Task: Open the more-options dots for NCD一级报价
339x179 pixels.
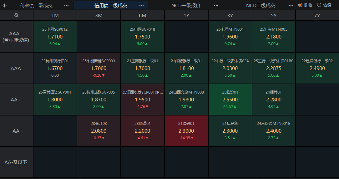Action: pyautogui.click(x=216, y=5)
